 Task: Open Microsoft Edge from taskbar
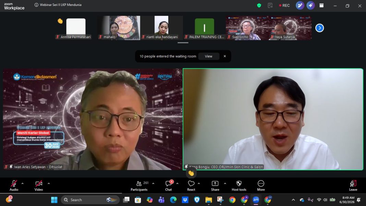173,200
